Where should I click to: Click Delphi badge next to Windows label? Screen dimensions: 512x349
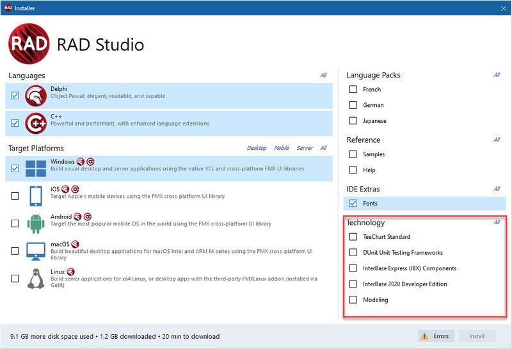point(81,161)
